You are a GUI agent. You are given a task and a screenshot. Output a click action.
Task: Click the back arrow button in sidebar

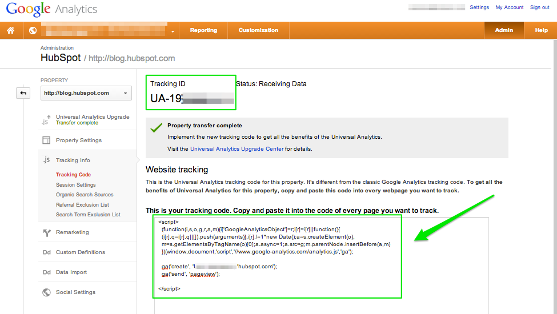point(23,93)
